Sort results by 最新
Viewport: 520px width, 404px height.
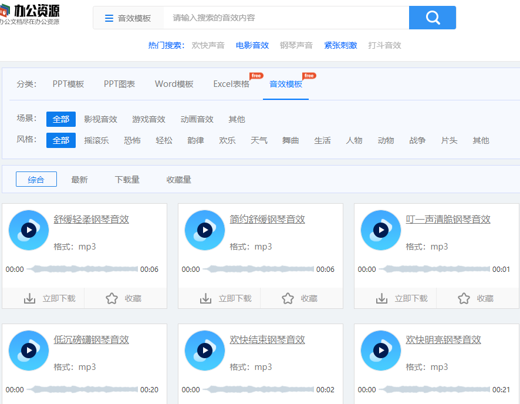pyautogui.click(x=79, y=180)
